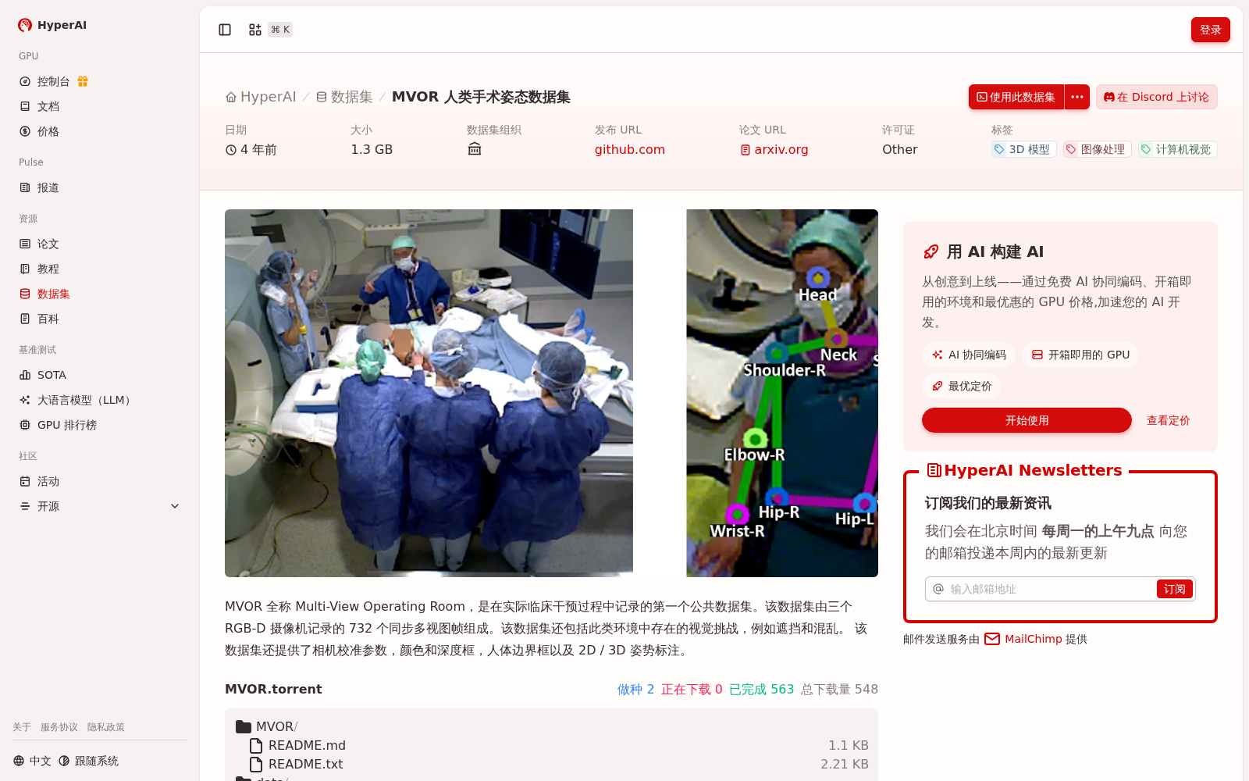1249x781 pixels.
Task: Open the MailChimp link
Action: pyautogui.click(x=1033, y=639)
